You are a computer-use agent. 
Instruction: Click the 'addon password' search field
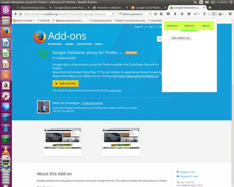[x=135, y=14]
